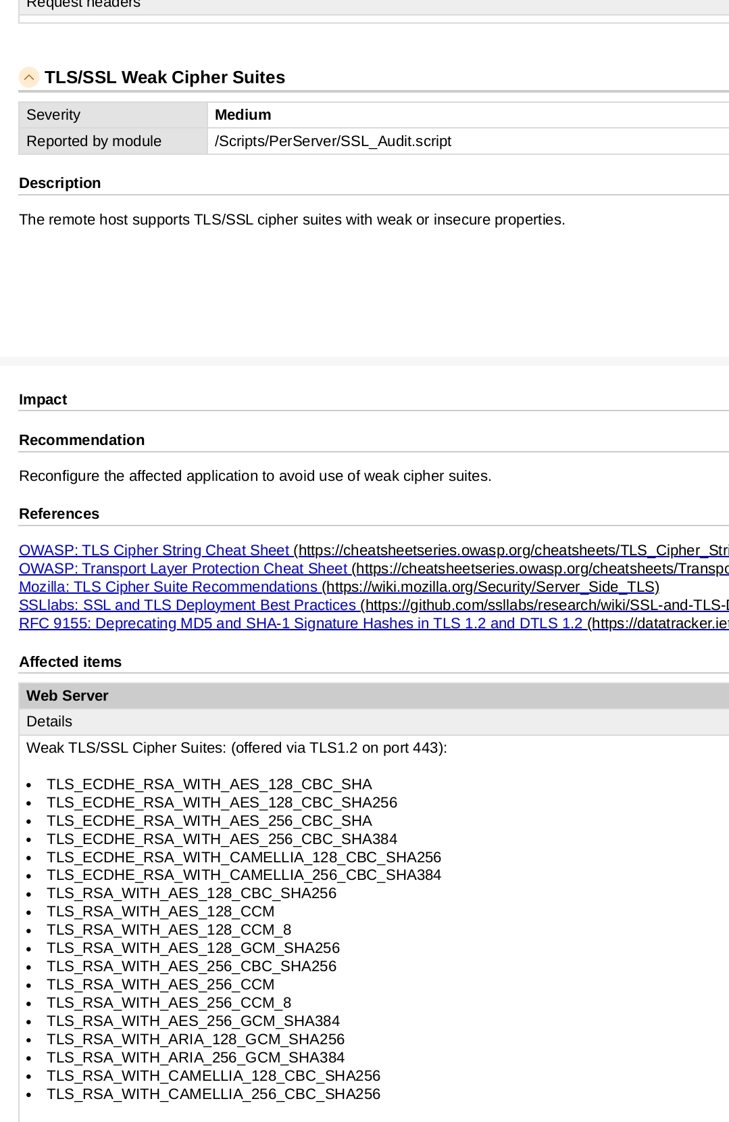Click the datatracker URL beside RFC 9155
The width and height of the screenshot is (729, 1122).
click(x=659, y=624)
